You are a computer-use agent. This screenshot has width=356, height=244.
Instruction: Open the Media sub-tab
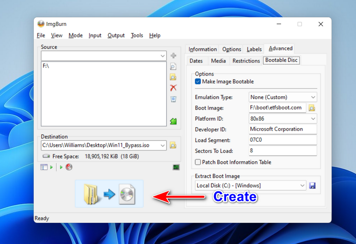point(218,61)
